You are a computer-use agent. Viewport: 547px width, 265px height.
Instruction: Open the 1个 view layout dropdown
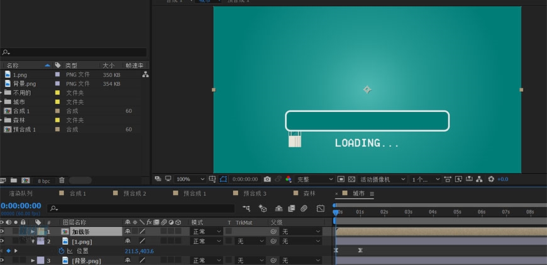point(426,179)
